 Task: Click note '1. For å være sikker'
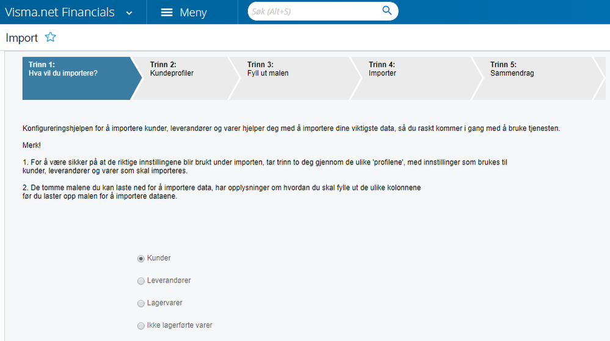[x=265, y=166]
